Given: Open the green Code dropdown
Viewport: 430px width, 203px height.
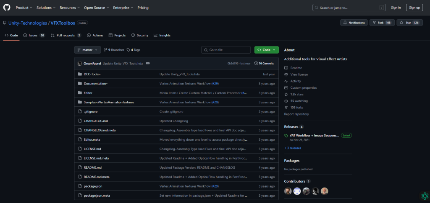Looking at the screenshot, I should pos(266,50).
